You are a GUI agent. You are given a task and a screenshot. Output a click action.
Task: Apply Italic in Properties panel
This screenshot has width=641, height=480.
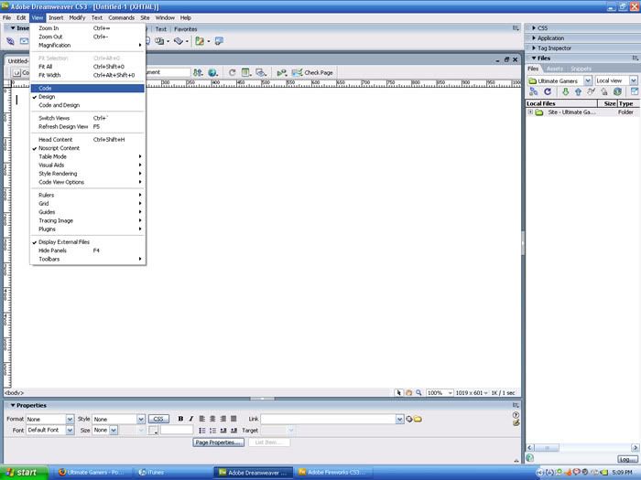coord(190,419)
